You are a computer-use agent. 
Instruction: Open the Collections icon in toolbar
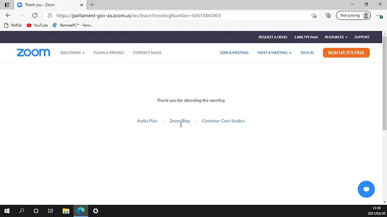328,16
